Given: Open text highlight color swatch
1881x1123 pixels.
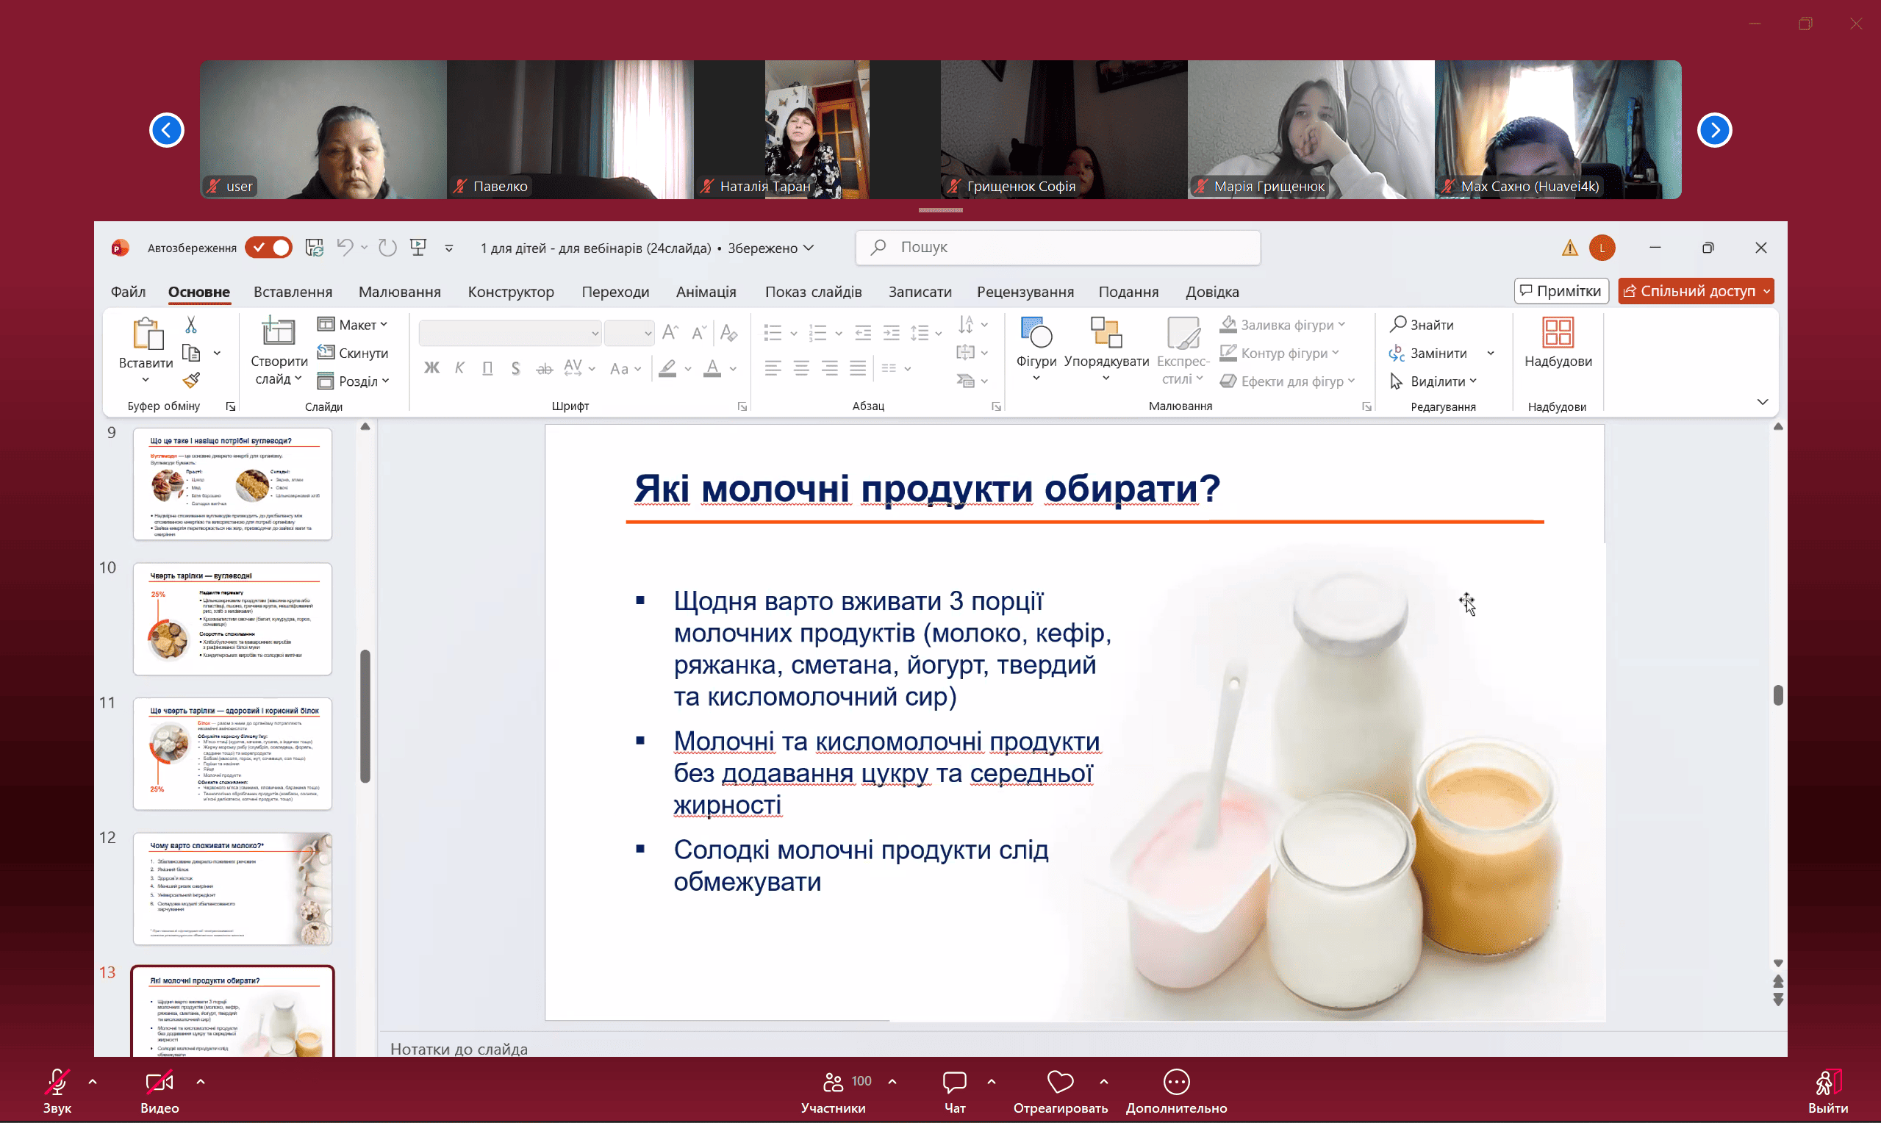Looking at the screenshot, I should (x=667, y=368).
